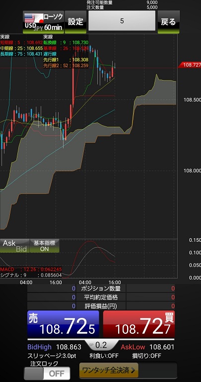Click the red 108.727 current price marker
The image size is (201, 382).
190,65
